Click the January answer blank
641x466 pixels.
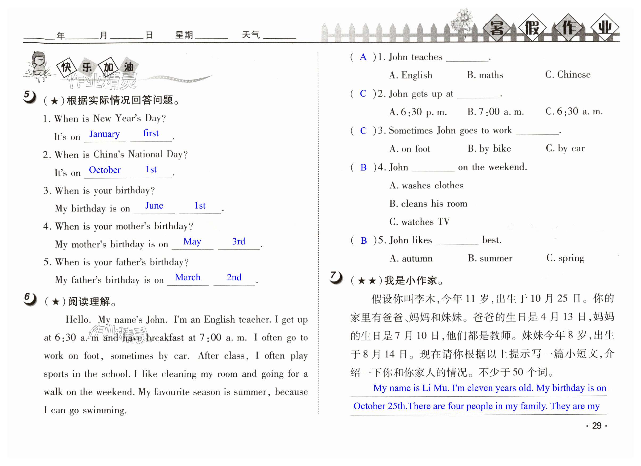(x=105, y=135)
